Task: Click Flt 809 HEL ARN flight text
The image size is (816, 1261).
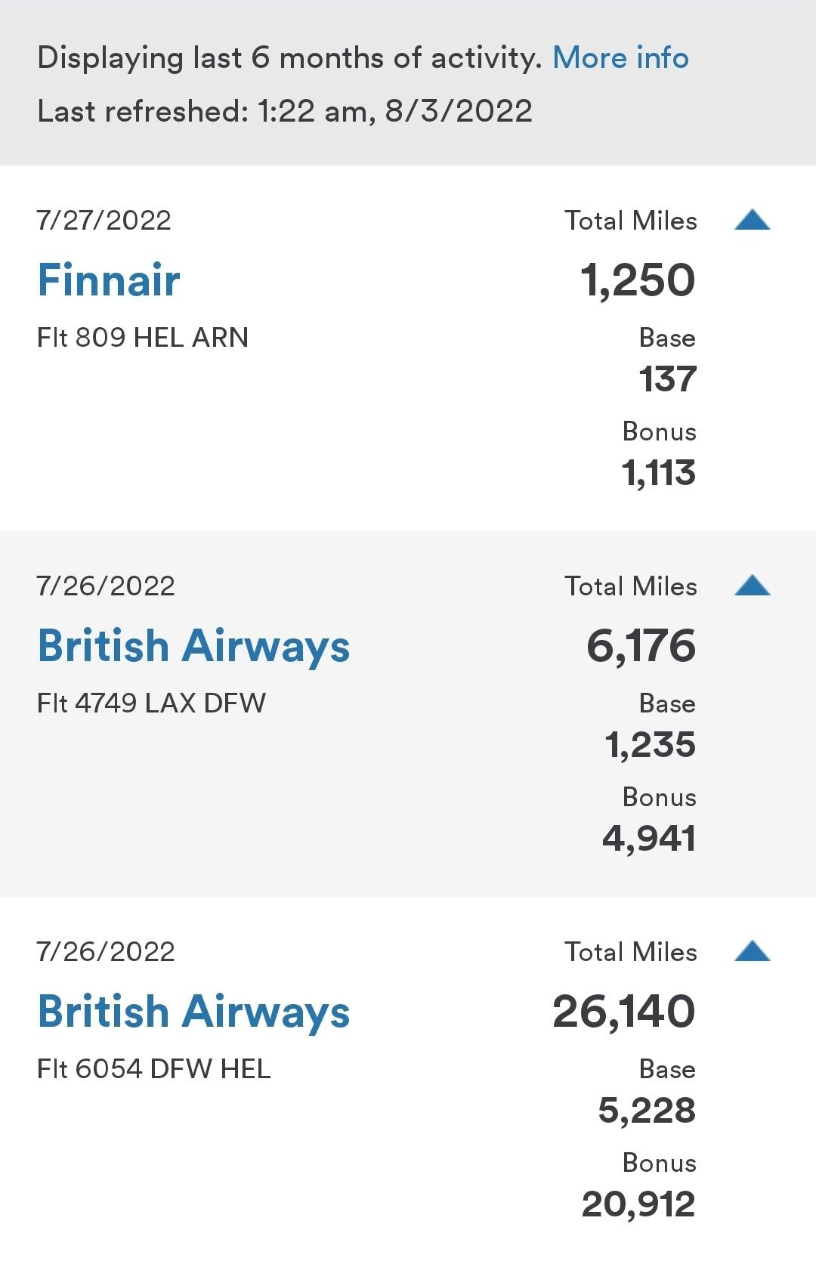Action: point(143,338)
